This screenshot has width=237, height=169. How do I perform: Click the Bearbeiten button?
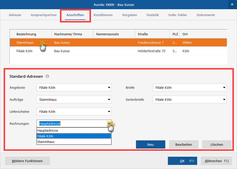[x=184, y=144]
